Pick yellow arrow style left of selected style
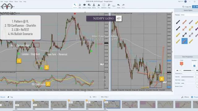The height and width of the screenshot is (111, 198). click(178, 41)
